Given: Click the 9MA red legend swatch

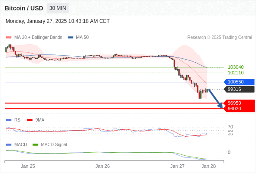Looking at the screenshot, I should point(30,120).
